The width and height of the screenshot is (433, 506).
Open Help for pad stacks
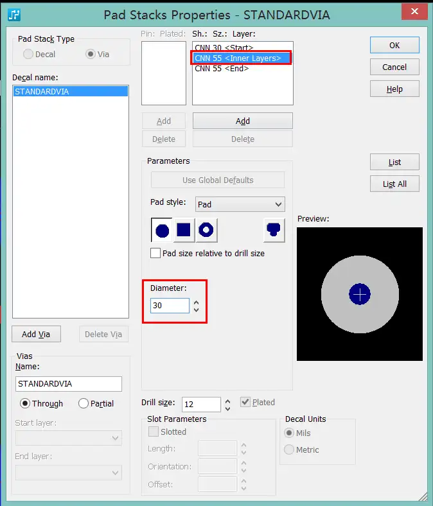coord(394,89)
